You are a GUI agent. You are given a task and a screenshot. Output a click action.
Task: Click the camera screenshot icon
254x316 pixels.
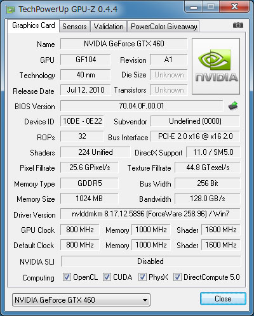tap(238, 25)
